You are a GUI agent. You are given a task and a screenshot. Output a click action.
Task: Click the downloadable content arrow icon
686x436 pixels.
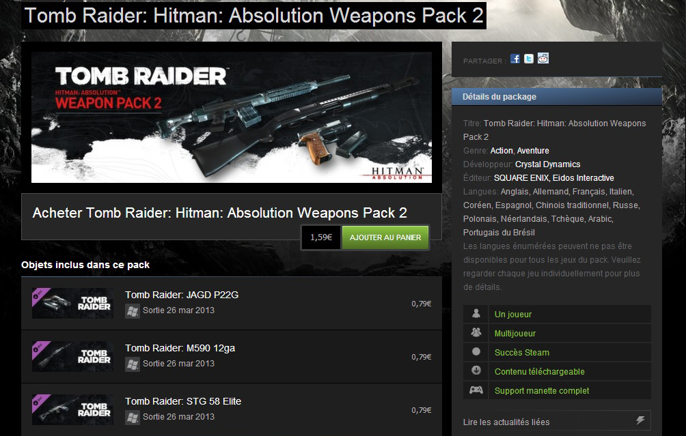[476, 371]
